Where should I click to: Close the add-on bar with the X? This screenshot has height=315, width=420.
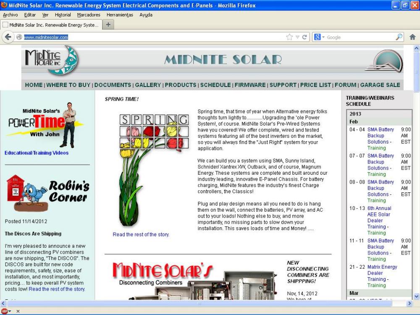click(18, 311)
